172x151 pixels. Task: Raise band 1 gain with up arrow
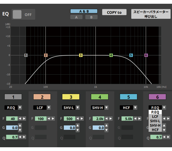click(x=20, y=125)
